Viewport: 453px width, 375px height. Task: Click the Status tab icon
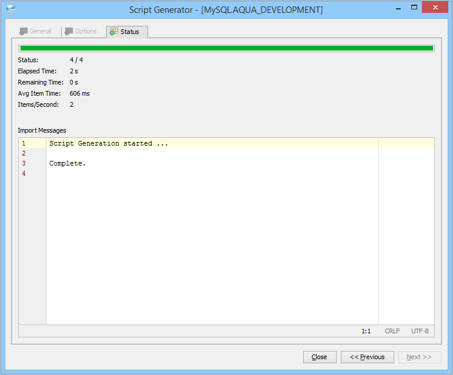[x=114, y=32]
